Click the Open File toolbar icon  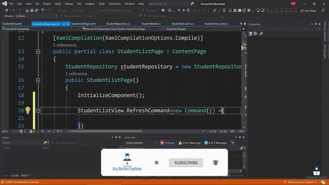click(x=27, y=10)
